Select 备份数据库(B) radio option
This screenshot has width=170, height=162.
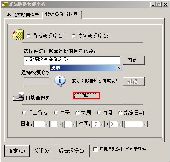coord(29,36)
